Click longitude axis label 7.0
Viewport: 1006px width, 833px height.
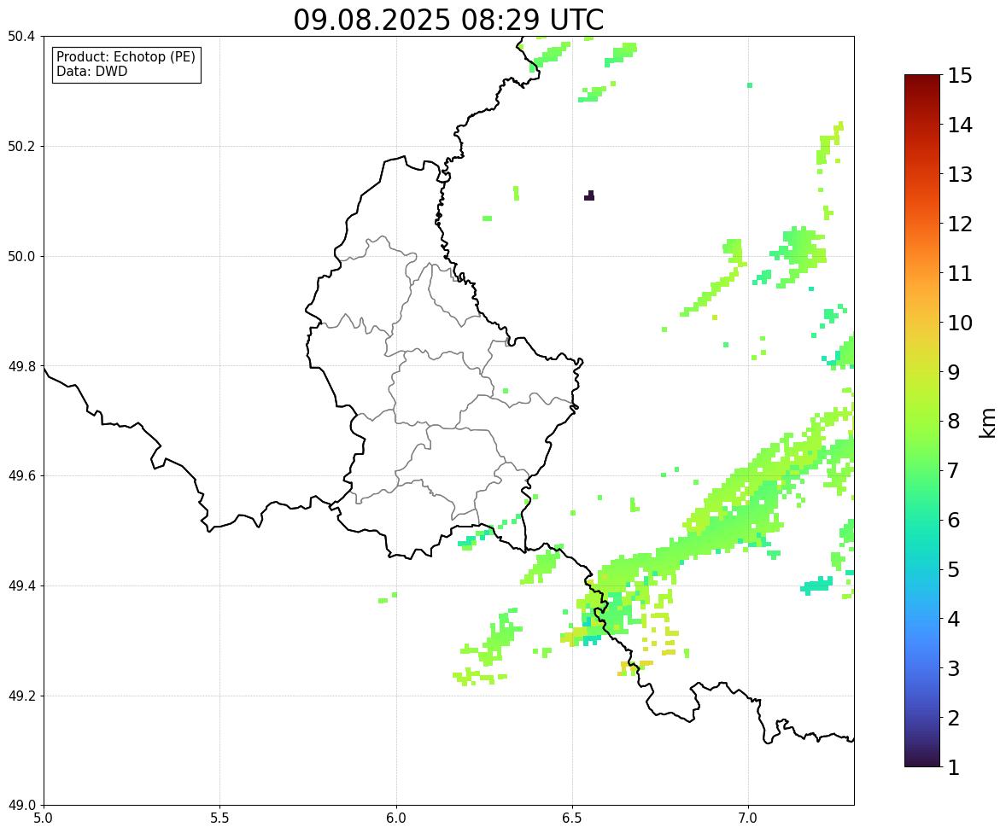pyautogui.click(x=748, y=818)
